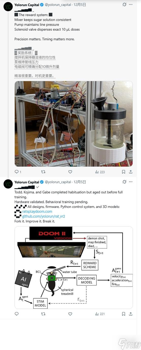Screen dimensions: 141x350
Task: Retweet the Doom rats post
Action: [43, 314]
